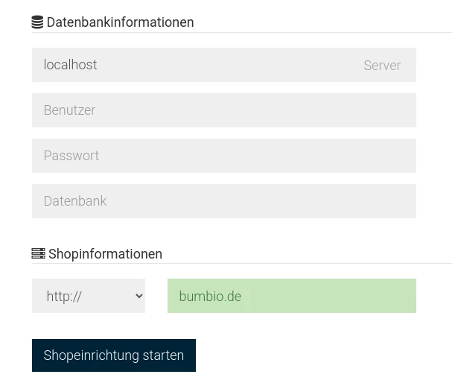Click the Server label inside the host field

[x=382, y=65]
